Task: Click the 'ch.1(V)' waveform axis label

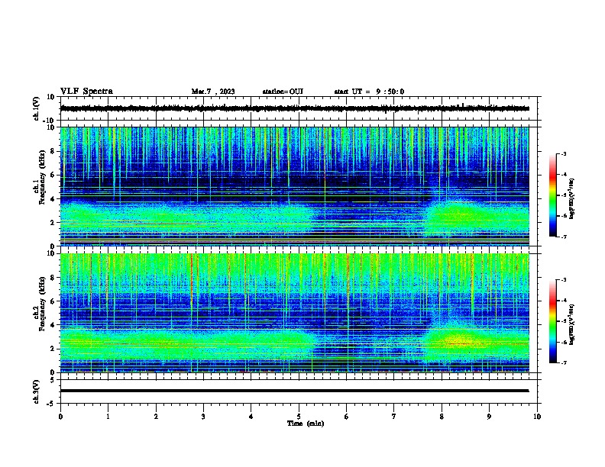Action: pyautogui.click(x=37, y=108)
